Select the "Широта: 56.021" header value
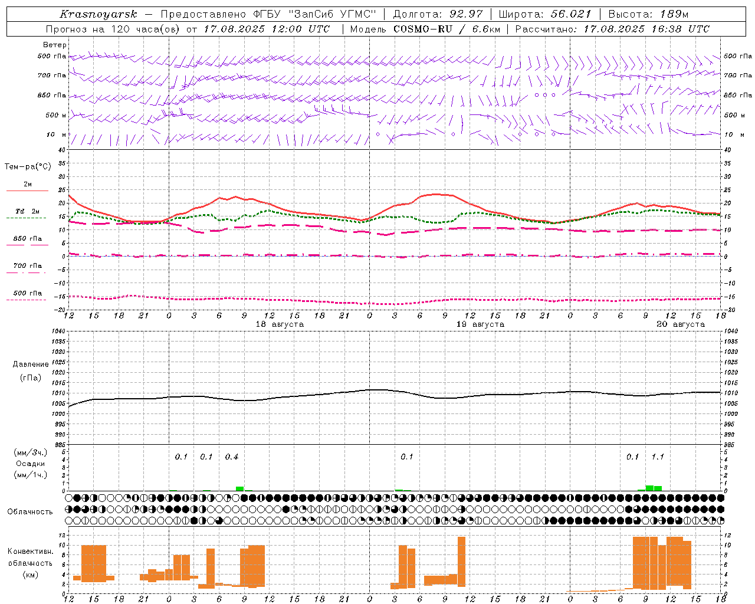Image resolution: width=755 pixels, height=604 pixels. click(x=544, y=14)
